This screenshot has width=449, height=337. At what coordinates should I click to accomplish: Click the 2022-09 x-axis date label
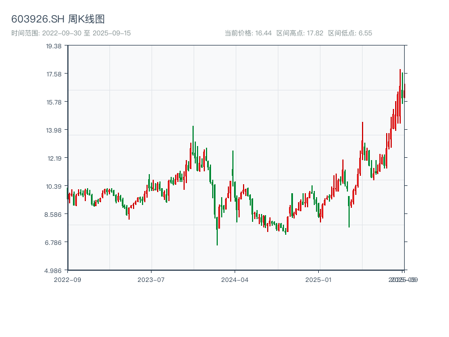67,279
